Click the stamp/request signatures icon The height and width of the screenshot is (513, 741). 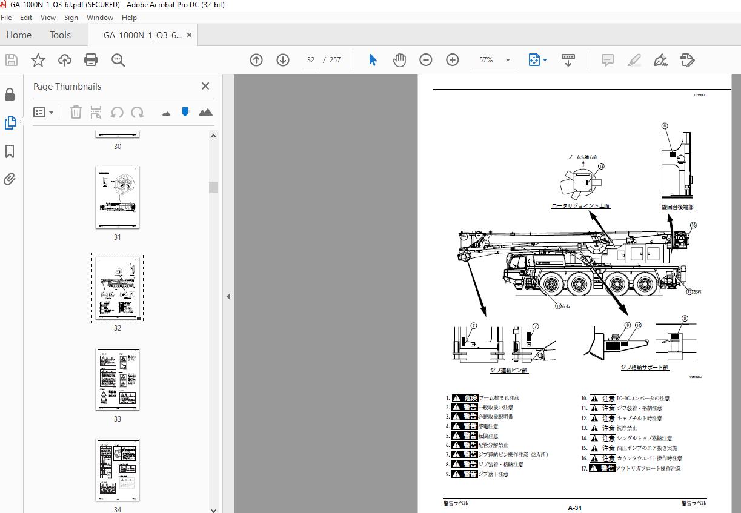pyautogui.click(x=687, y=60)
